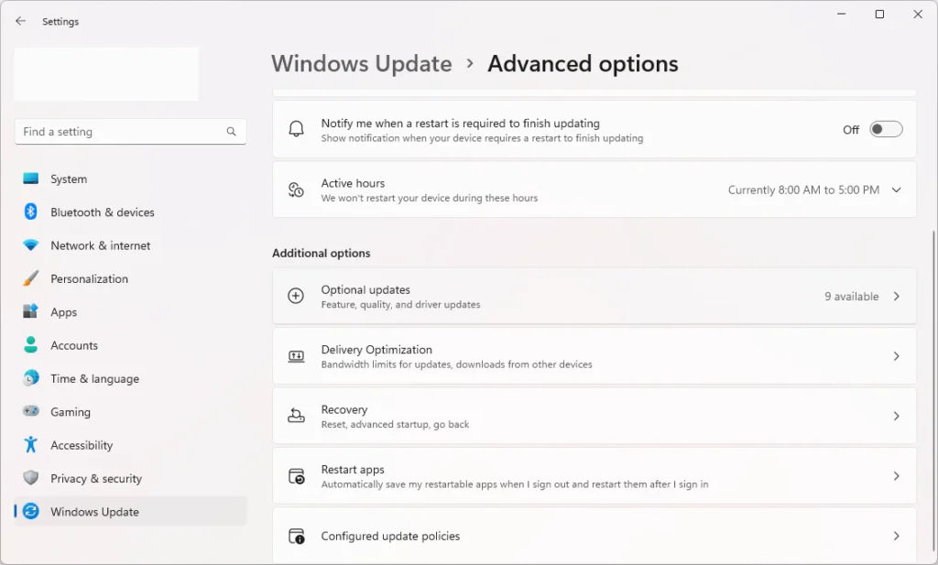Screen dimensions: 938x565
Task: Click the Find a setting field
Action: tap(130, 132)
